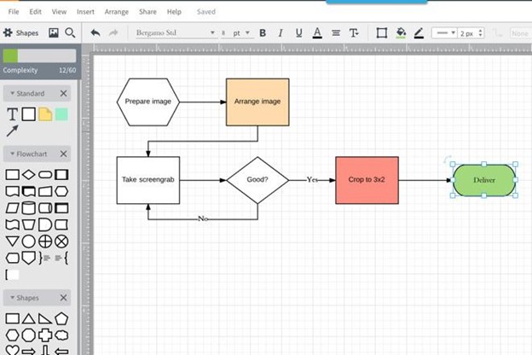Screen dimensions: 532x355
Task: Open the File menu
Action: 14,12
